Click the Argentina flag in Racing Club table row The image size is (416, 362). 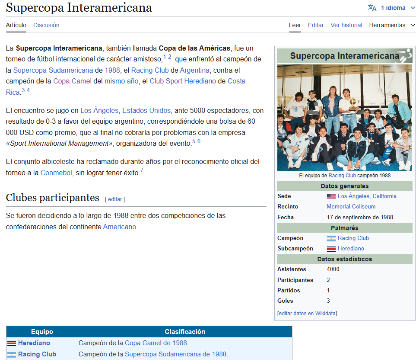(11, 355)
